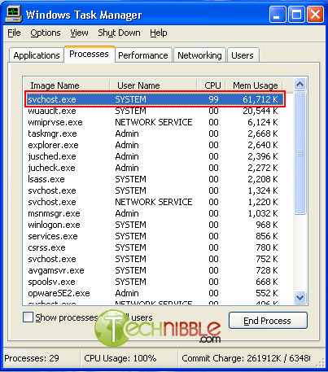Maximize the Windows Task Manager window

click(296, 15)
